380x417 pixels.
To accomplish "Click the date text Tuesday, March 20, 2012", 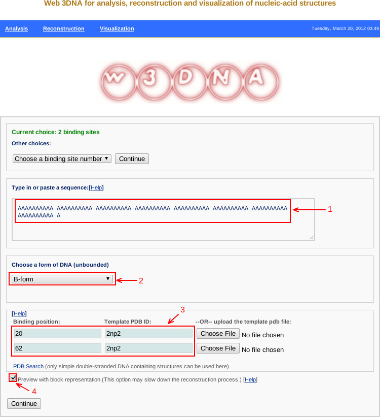I will pos(345,28).
